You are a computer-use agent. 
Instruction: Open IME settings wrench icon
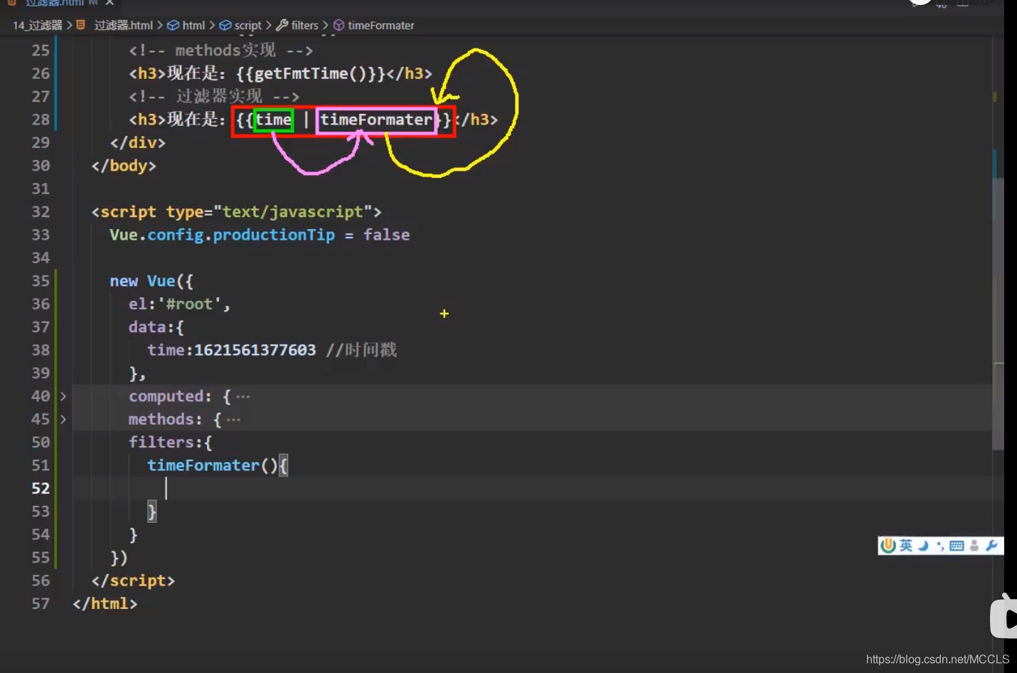[x=991, y=546]
